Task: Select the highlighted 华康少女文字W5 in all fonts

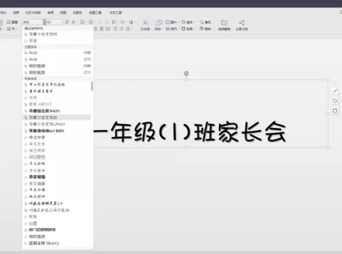Action: (57, 118)
